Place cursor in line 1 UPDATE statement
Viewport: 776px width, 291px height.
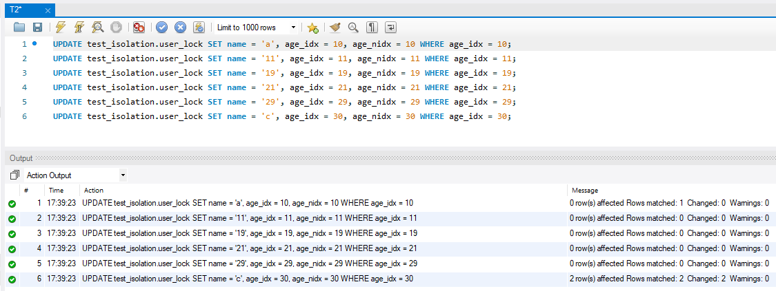[282, 44]
